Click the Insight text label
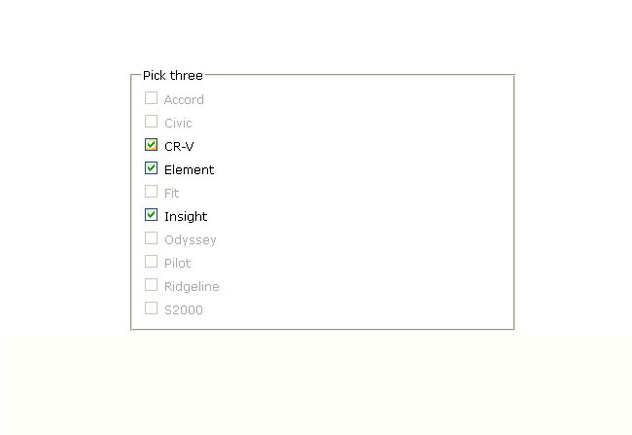Image resolution: width=632 pixels, height=435 pixels. 185,216
